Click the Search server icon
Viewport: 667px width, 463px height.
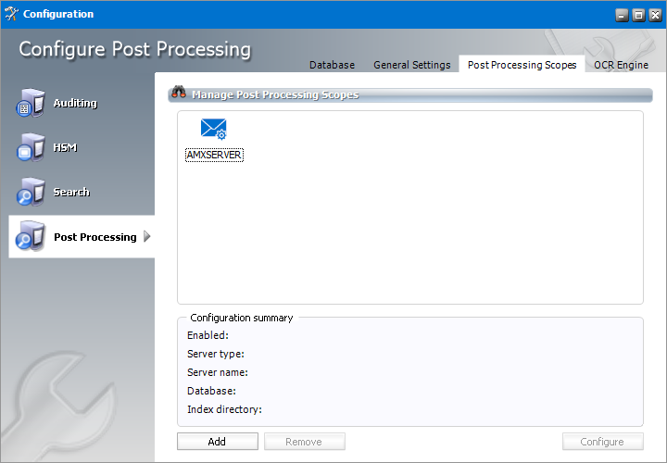(31, 193)
